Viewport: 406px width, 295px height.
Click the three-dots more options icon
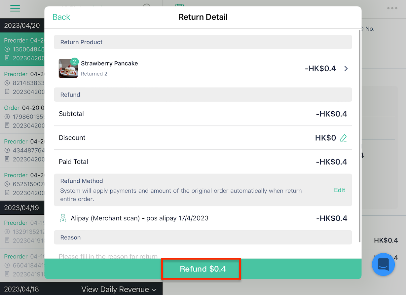click(392, 8)
